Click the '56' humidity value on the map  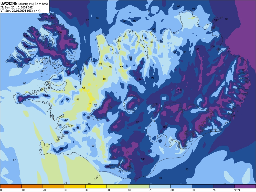(83, 88)
